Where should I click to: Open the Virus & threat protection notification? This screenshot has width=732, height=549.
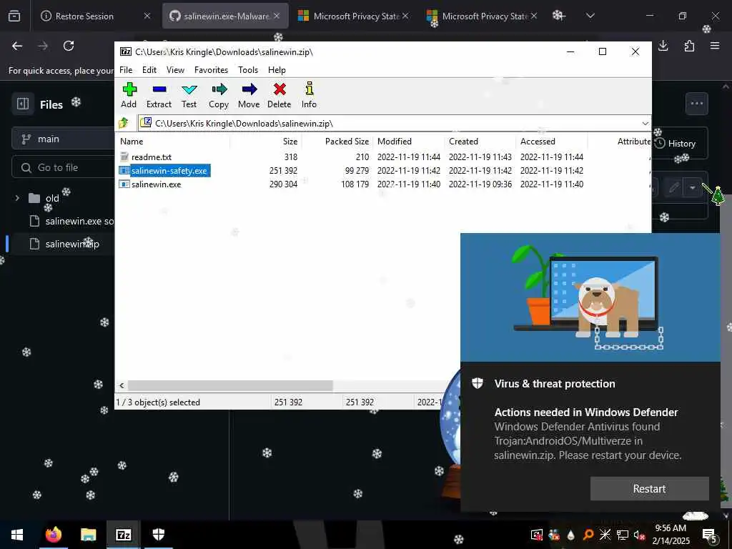click(555, 384)
